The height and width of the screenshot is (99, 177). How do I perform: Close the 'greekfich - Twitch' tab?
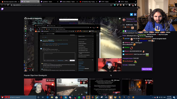pos(58,2)
